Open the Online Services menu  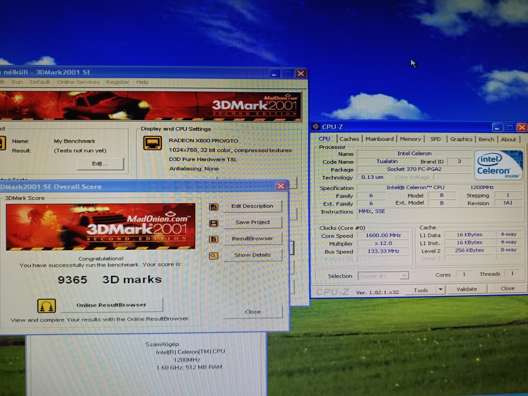click(78, 82)
